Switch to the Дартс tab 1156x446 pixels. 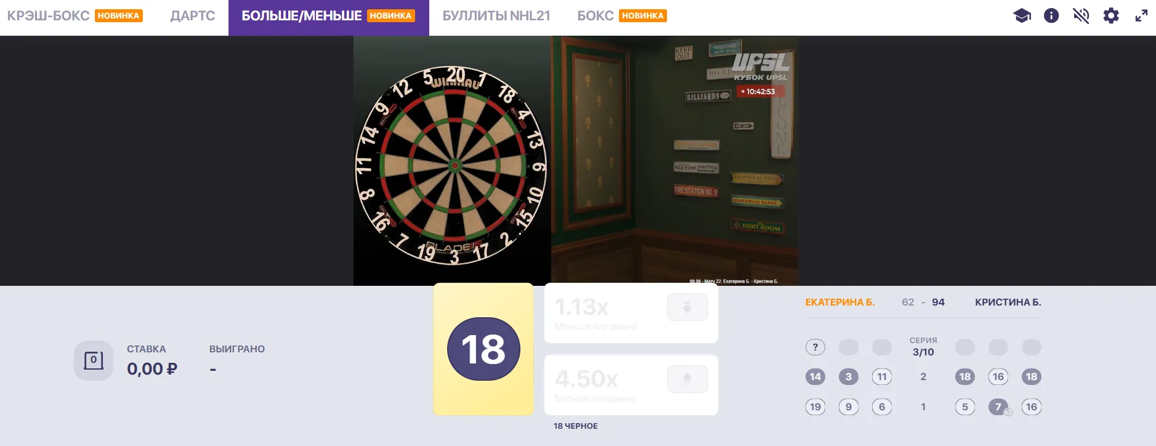(x=193, y=16)
